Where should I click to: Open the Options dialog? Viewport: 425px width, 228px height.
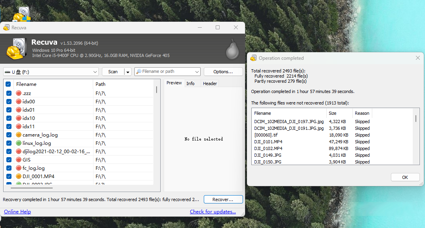(223, 72)
